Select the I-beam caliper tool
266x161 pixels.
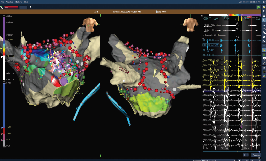click(x=264, y=24)
